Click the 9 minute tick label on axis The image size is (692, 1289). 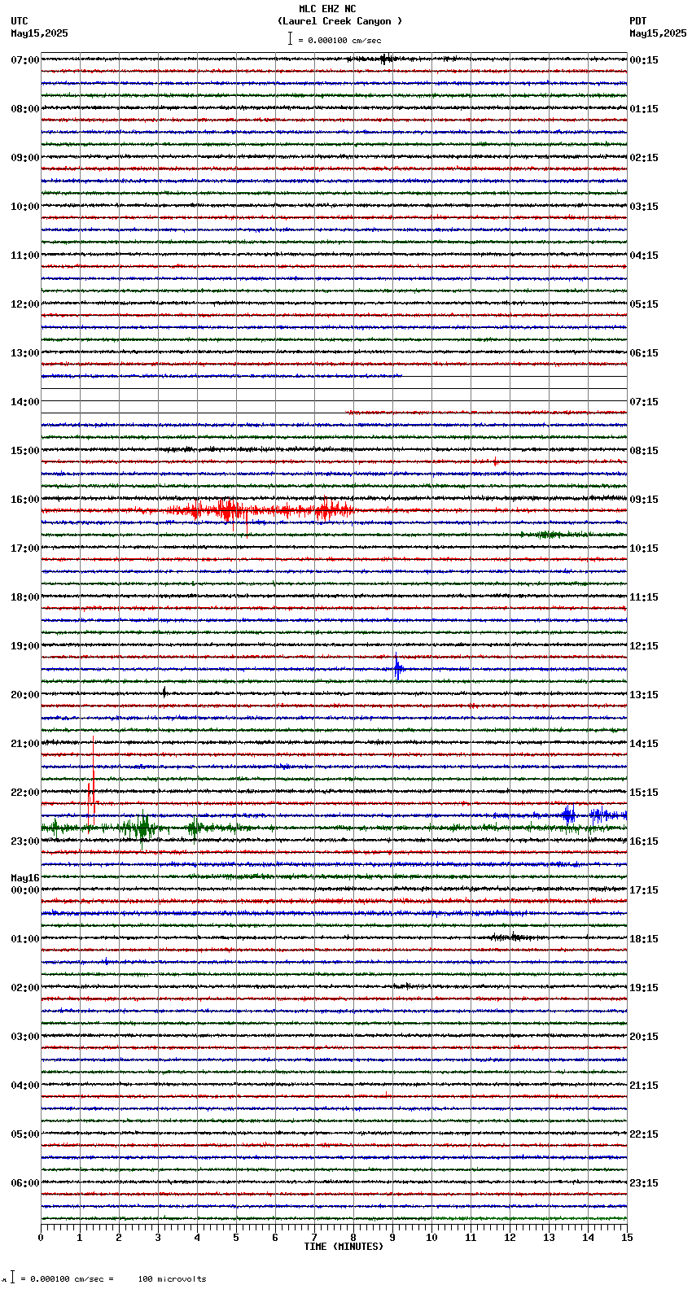click(x=392, y=1238)
